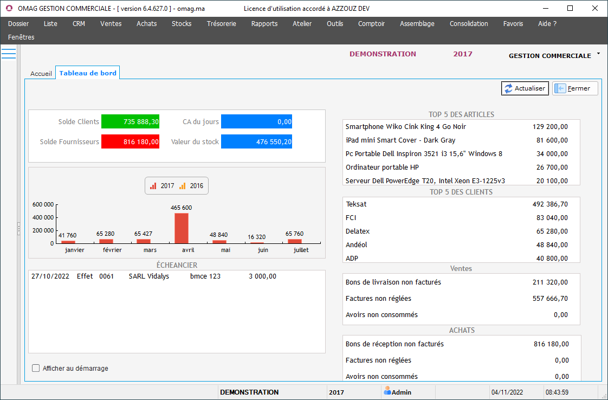Open the Trésorerie menu
608x400 pixels.
tap(222, 24)
